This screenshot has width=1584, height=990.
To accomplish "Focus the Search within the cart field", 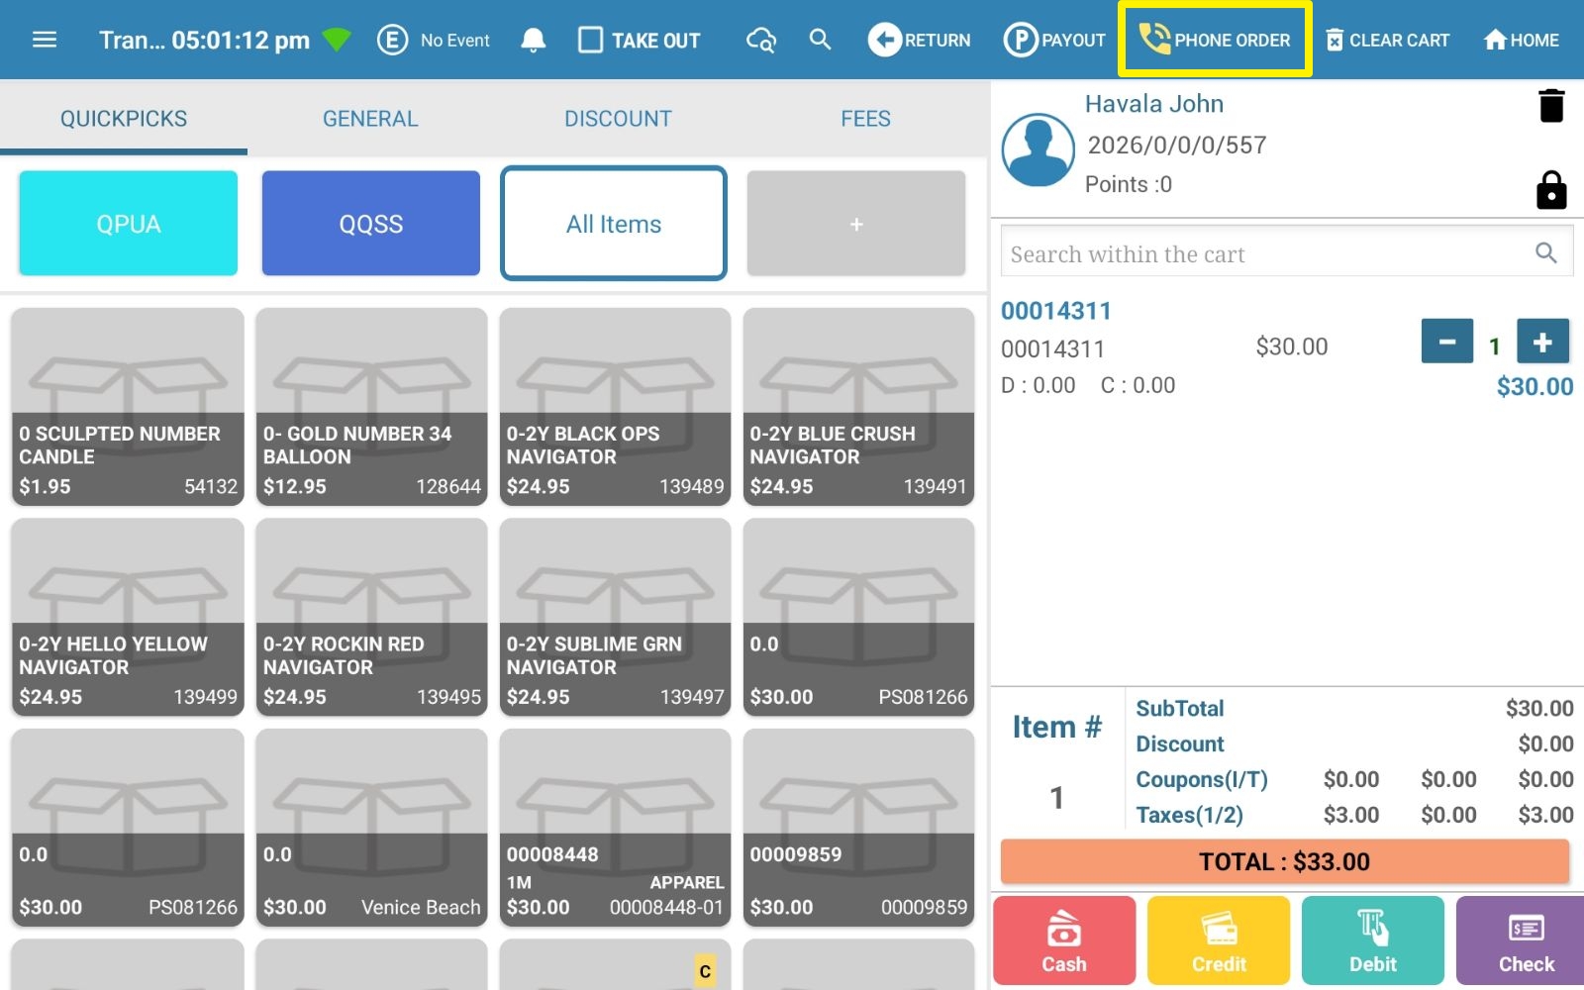I will 1286,253.
